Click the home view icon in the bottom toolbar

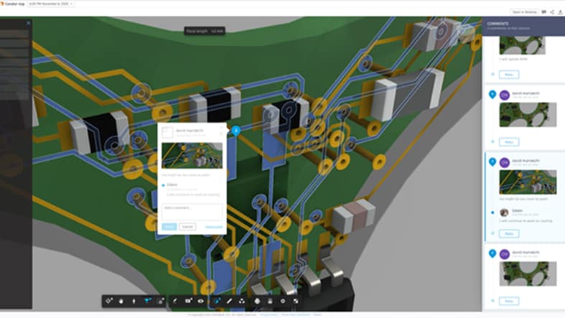[161, 301]
